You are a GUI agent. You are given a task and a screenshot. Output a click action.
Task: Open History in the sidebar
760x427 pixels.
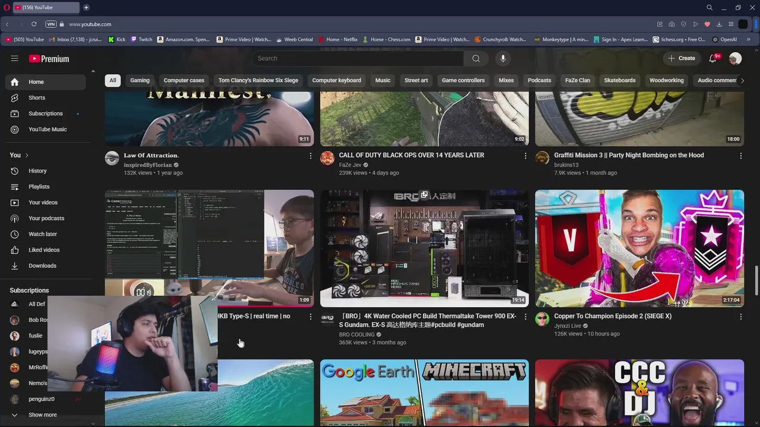point(45,171)
